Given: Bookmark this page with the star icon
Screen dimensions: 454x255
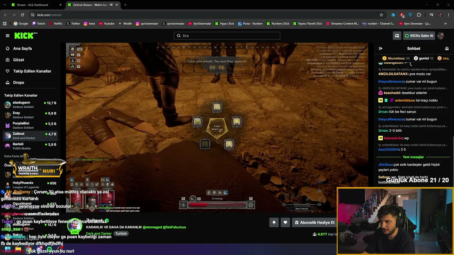Looking at the screenshot, I should tap(381, 15).
